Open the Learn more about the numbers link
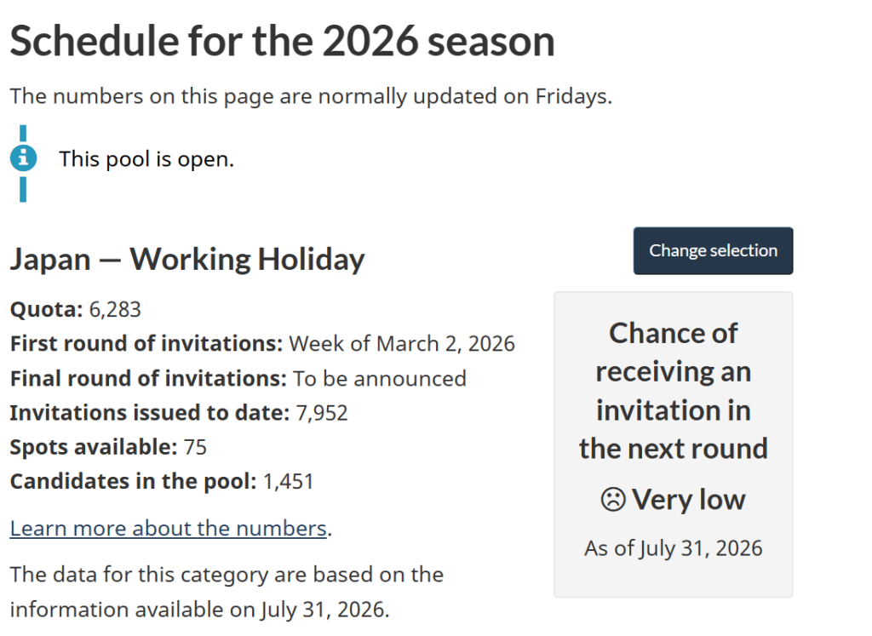872x636 pixels. coord(168,528)
